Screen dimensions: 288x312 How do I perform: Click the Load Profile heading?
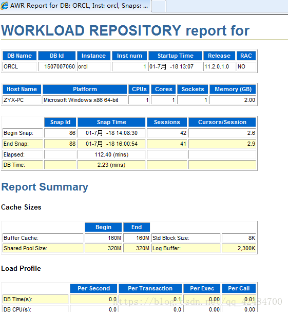[x=21, y=268]
